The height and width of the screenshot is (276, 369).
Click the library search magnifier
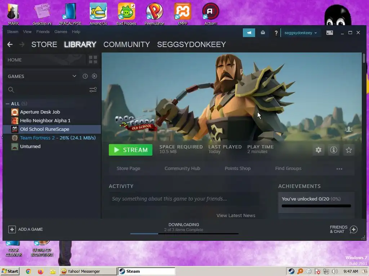pyautogui.click(x=11, y=89)
